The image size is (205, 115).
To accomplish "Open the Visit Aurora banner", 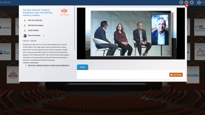I will coord(193,75).
